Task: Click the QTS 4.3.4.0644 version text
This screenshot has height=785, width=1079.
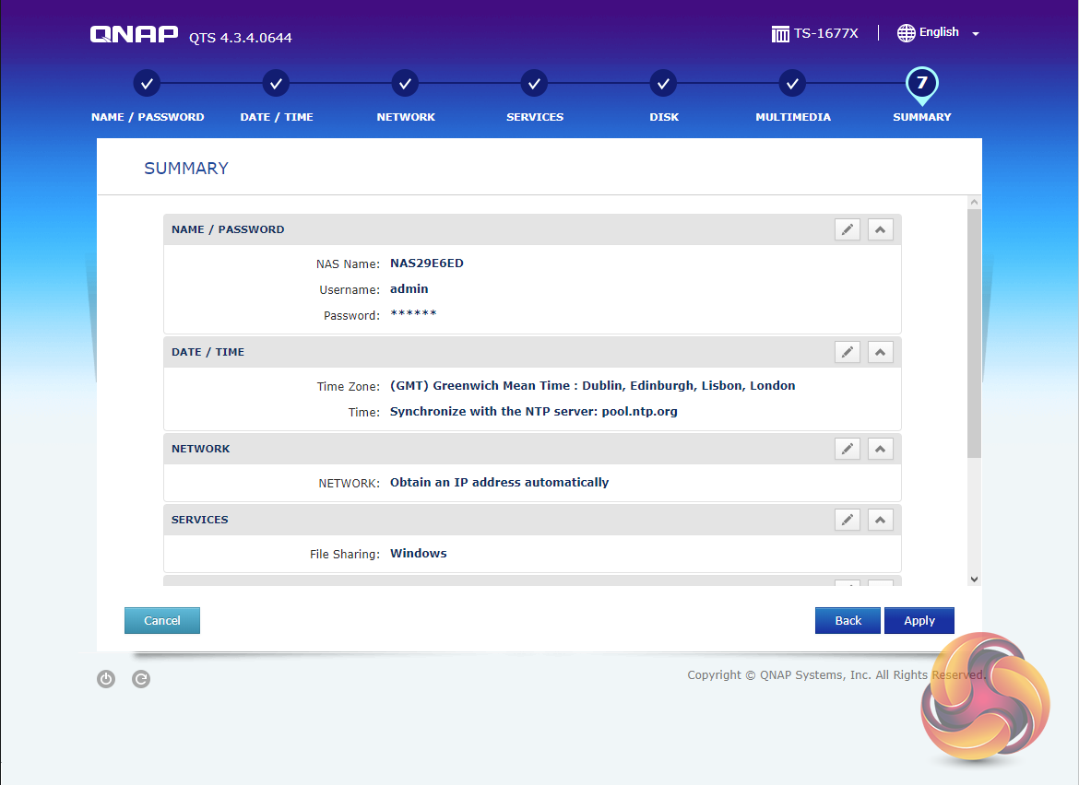Action: [x=240, y=38]
